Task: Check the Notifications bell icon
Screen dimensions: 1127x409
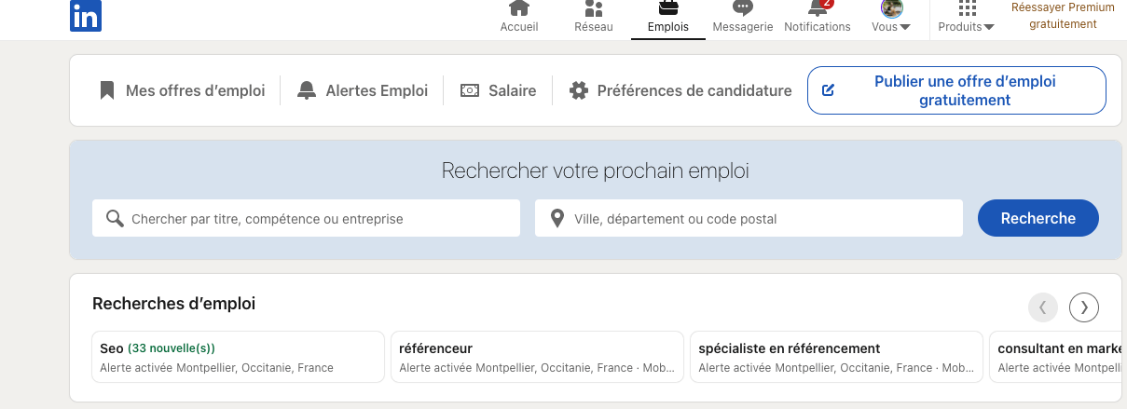Action: point(818,8)
